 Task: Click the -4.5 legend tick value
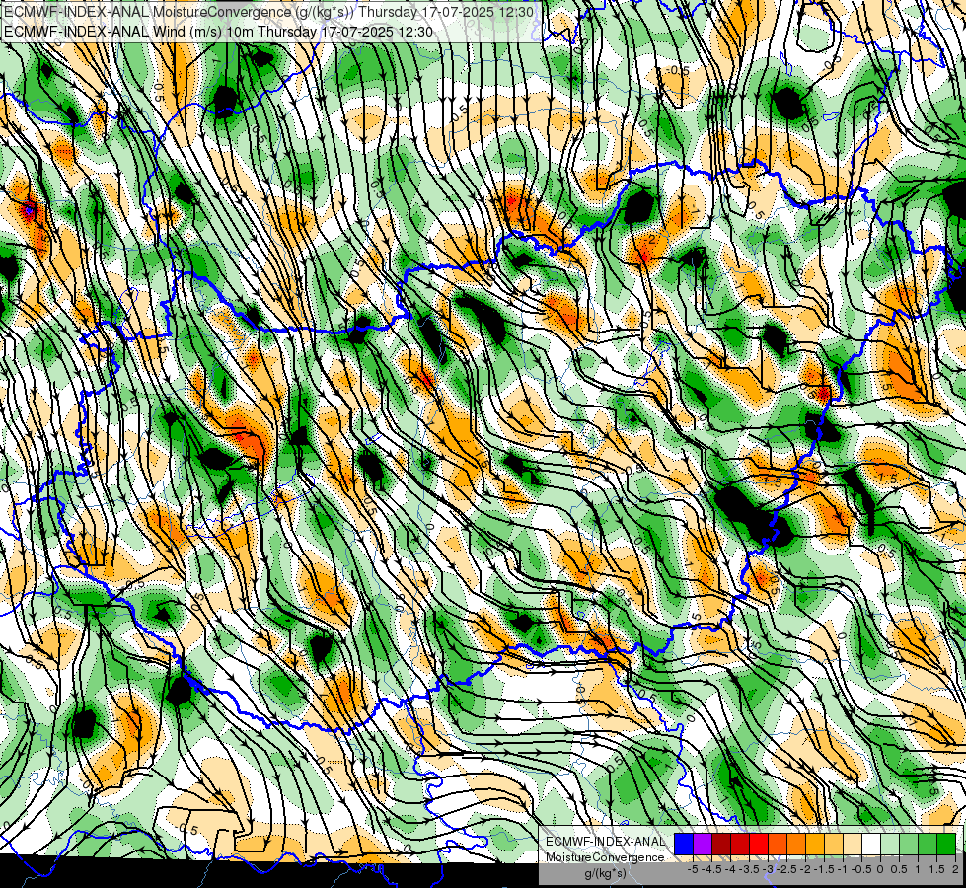[x=711, y=869]
